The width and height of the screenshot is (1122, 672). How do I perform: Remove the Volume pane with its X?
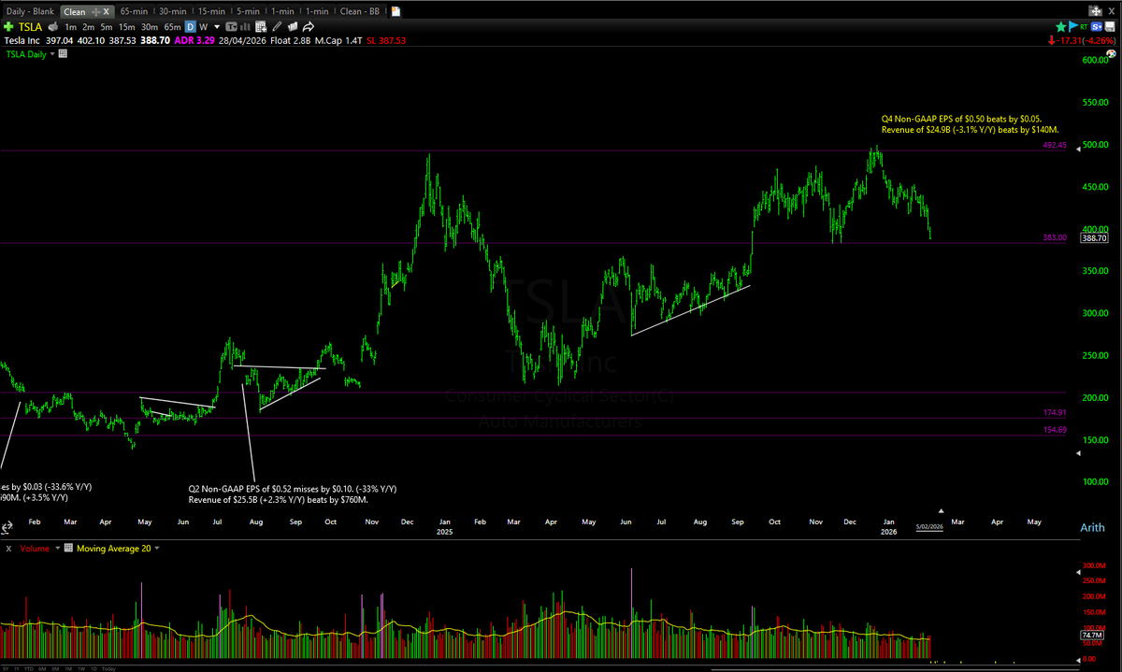(8, 549)
